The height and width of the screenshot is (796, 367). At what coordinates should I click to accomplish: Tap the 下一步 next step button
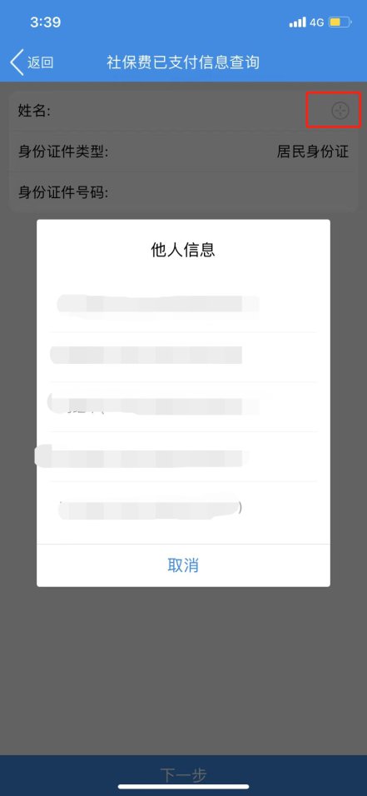183,775
